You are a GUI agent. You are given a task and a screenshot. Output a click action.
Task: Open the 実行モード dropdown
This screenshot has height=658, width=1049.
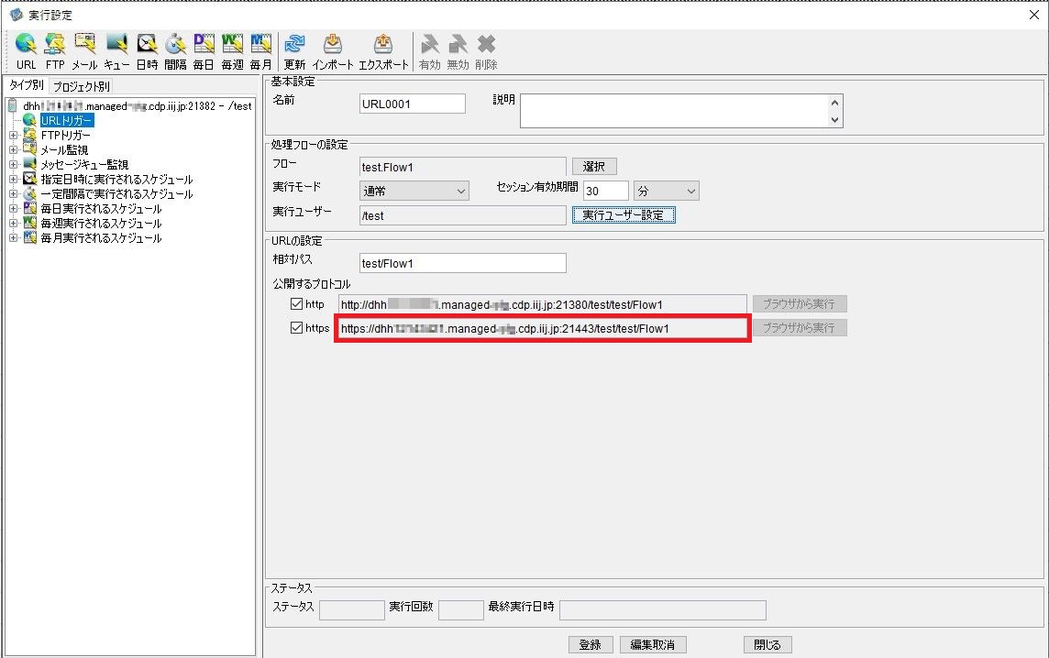coord(414,191)
